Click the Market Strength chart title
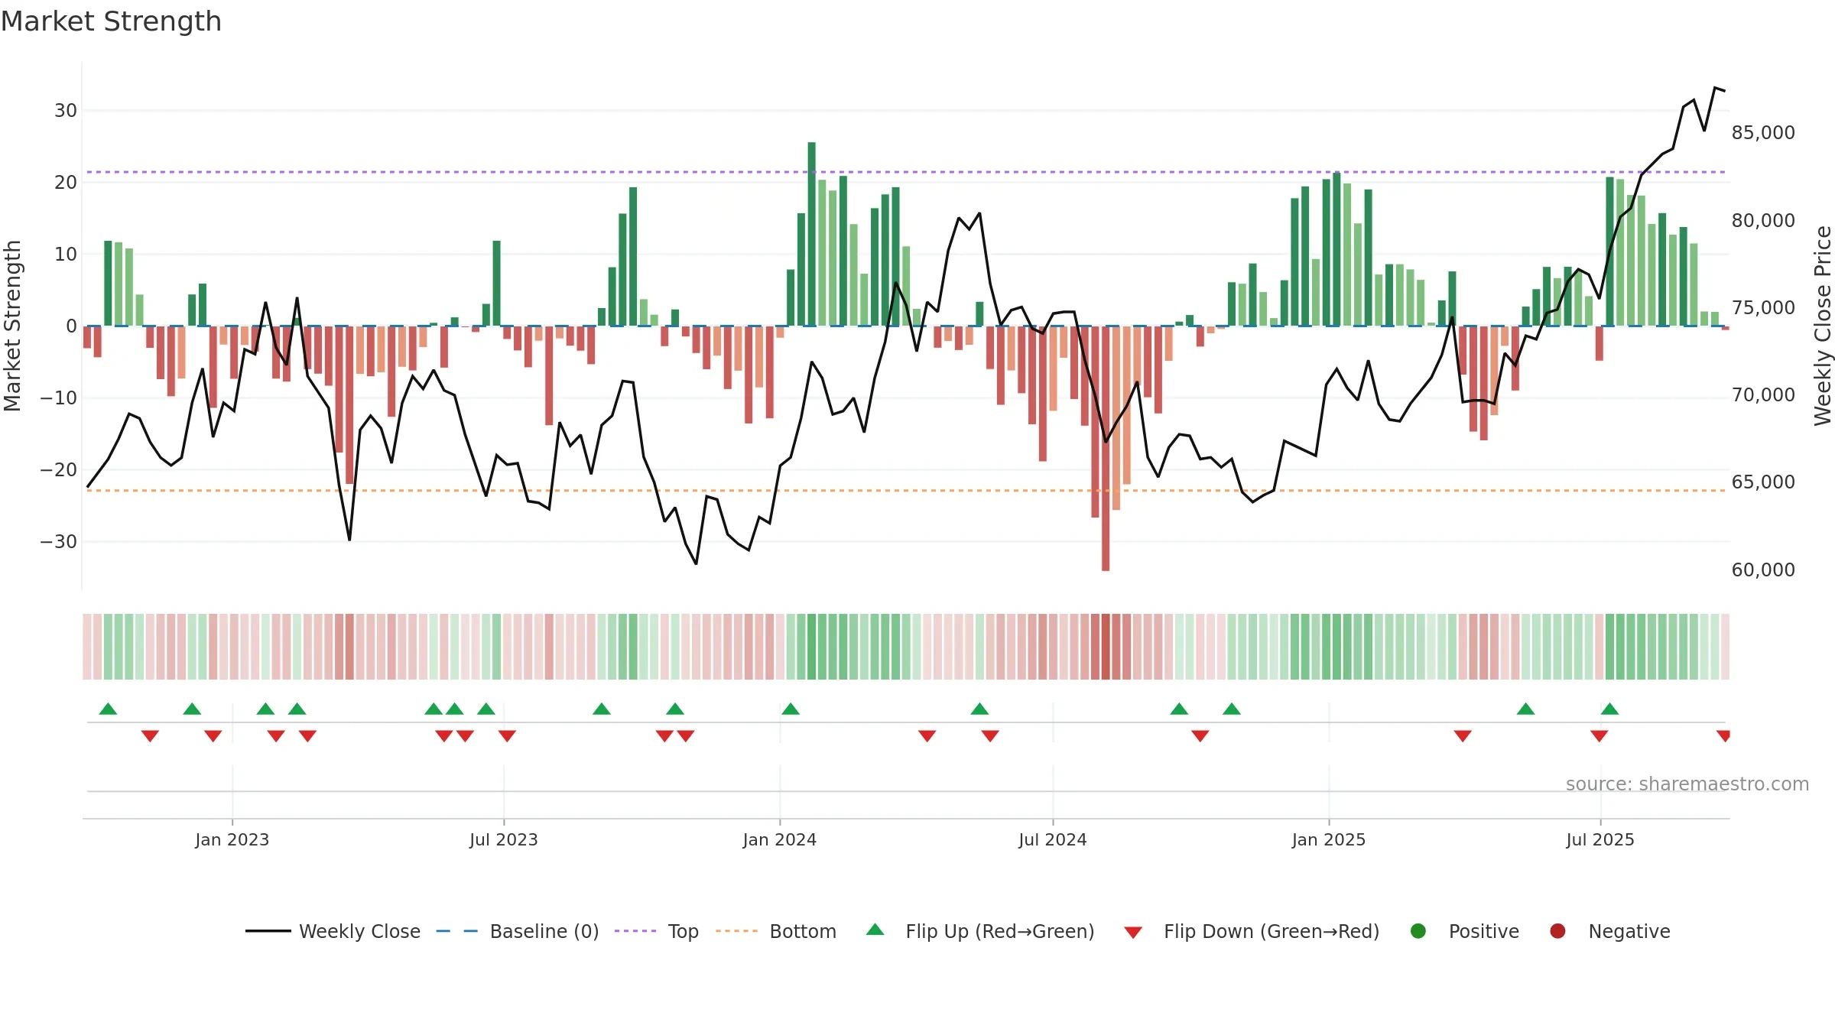The height and width of the screenshot is (1032, 1835). pos(111,21)
